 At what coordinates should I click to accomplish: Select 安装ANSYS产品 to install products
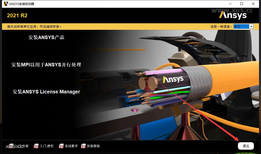click(x=46, y=37)
